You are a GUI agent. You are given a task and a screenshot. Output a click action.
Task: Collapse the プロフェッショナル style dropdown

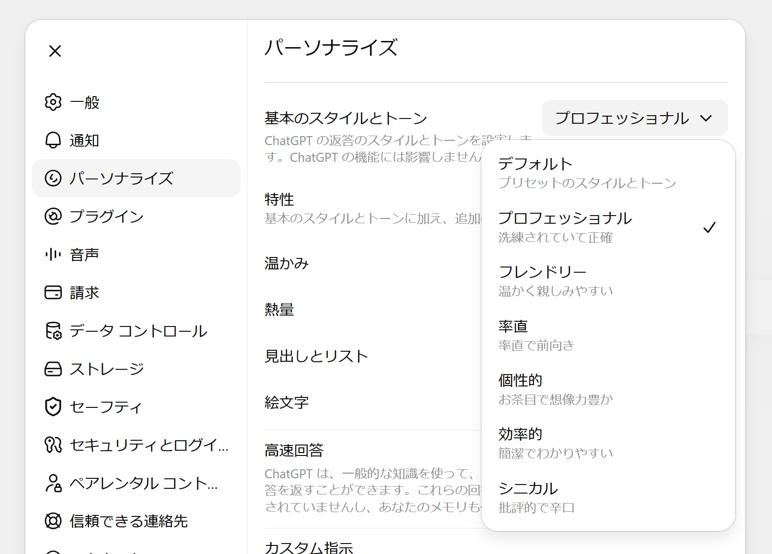[x=635, y=118]
